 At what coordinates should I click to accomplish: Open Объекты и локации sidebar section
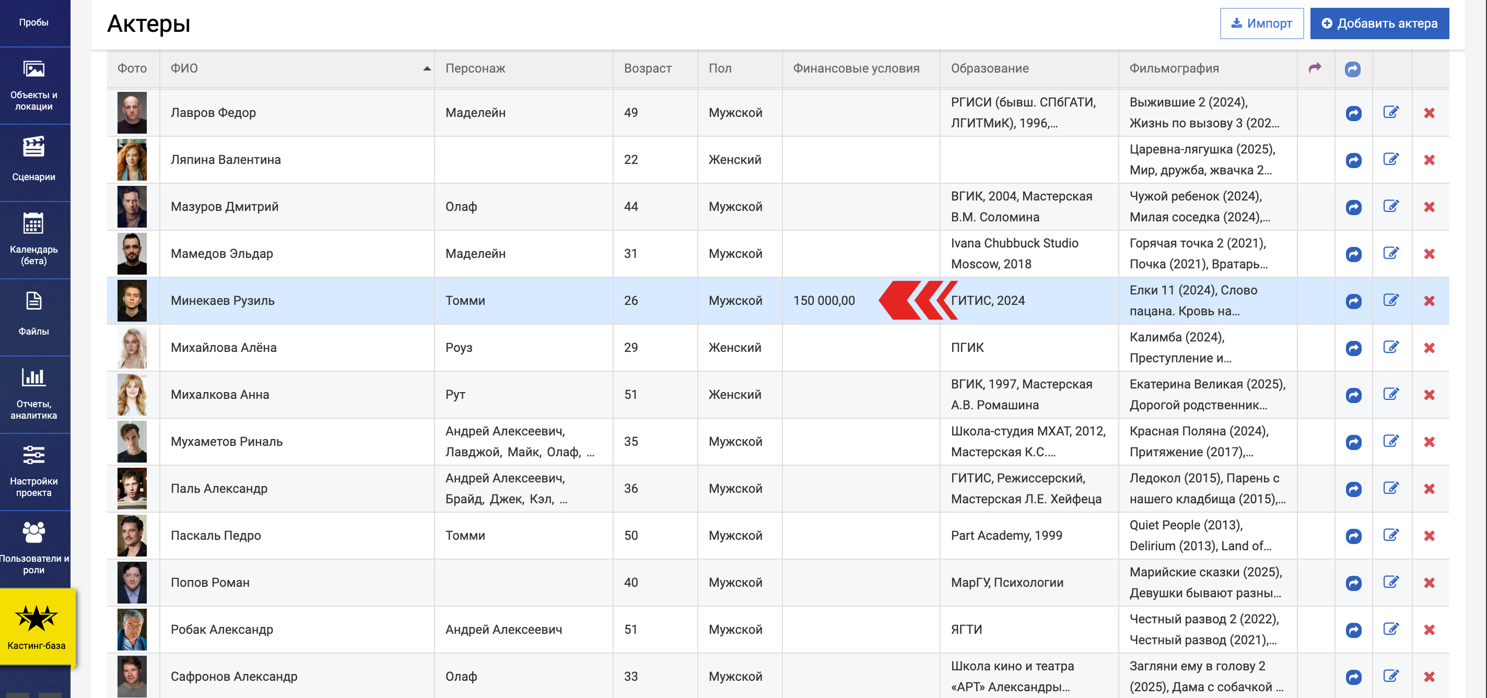[x=34, y=86]
